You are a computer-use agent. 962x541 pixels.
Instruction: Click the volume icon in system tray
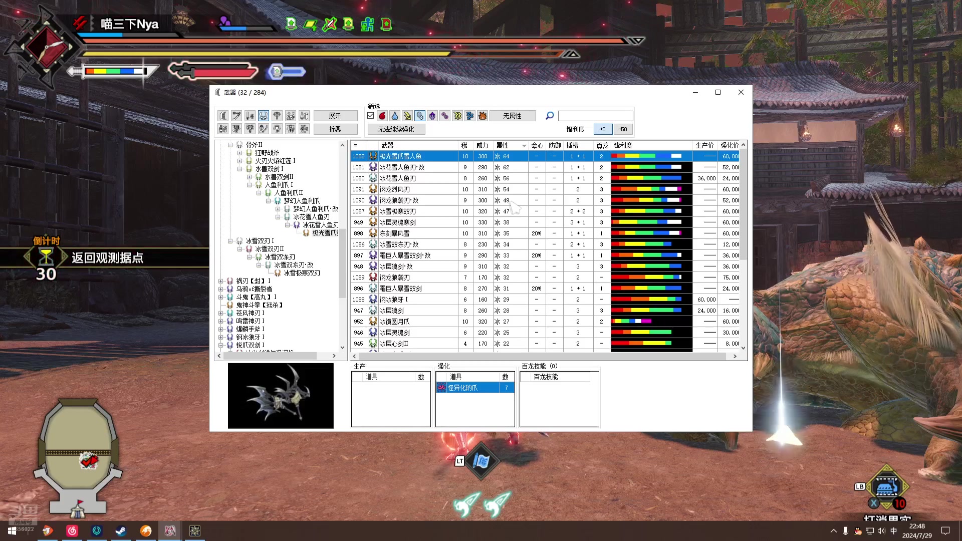[881, 531]
